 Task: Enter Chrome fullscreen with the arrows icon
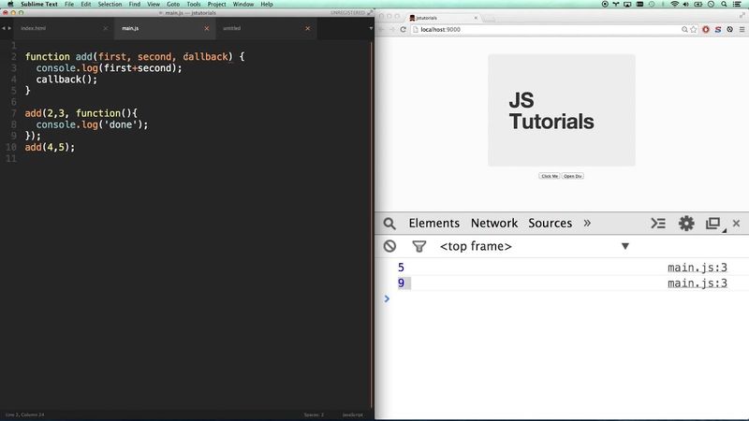(742, 16)
